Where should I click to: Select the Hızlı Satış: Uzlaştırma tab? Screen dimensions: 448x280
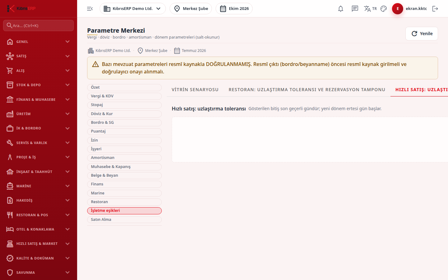coord(419,90)
